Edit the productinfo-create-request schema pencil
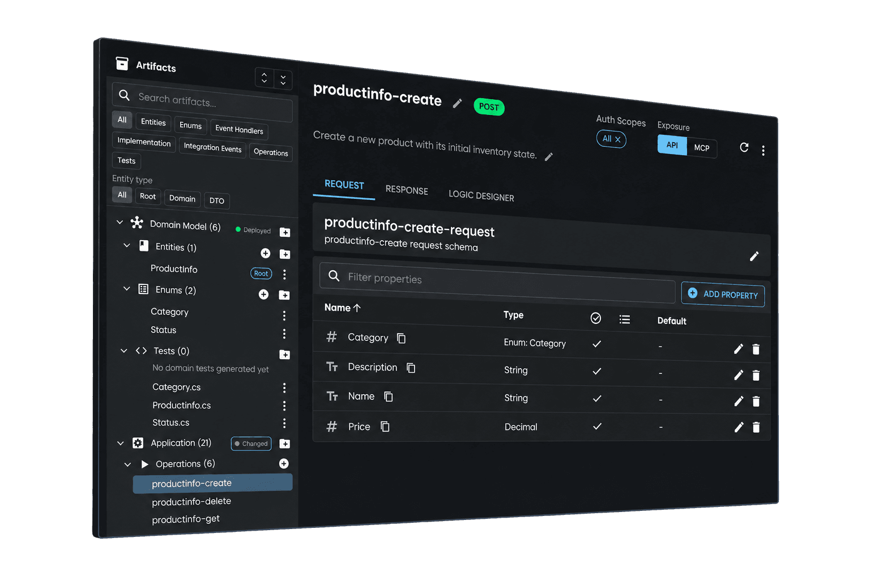 [x=754, y=257]
